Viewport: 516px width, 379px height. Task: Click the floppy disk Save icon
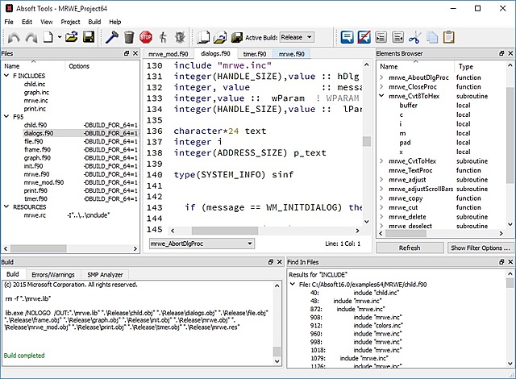(89, 37)
